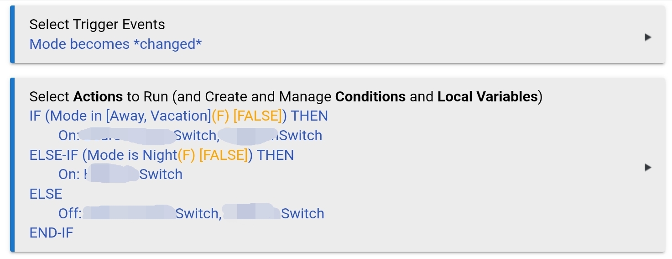672x259 pixels.
Task: Click the 'Select Trigger Events' heading
Action: [x=97, y=24]
